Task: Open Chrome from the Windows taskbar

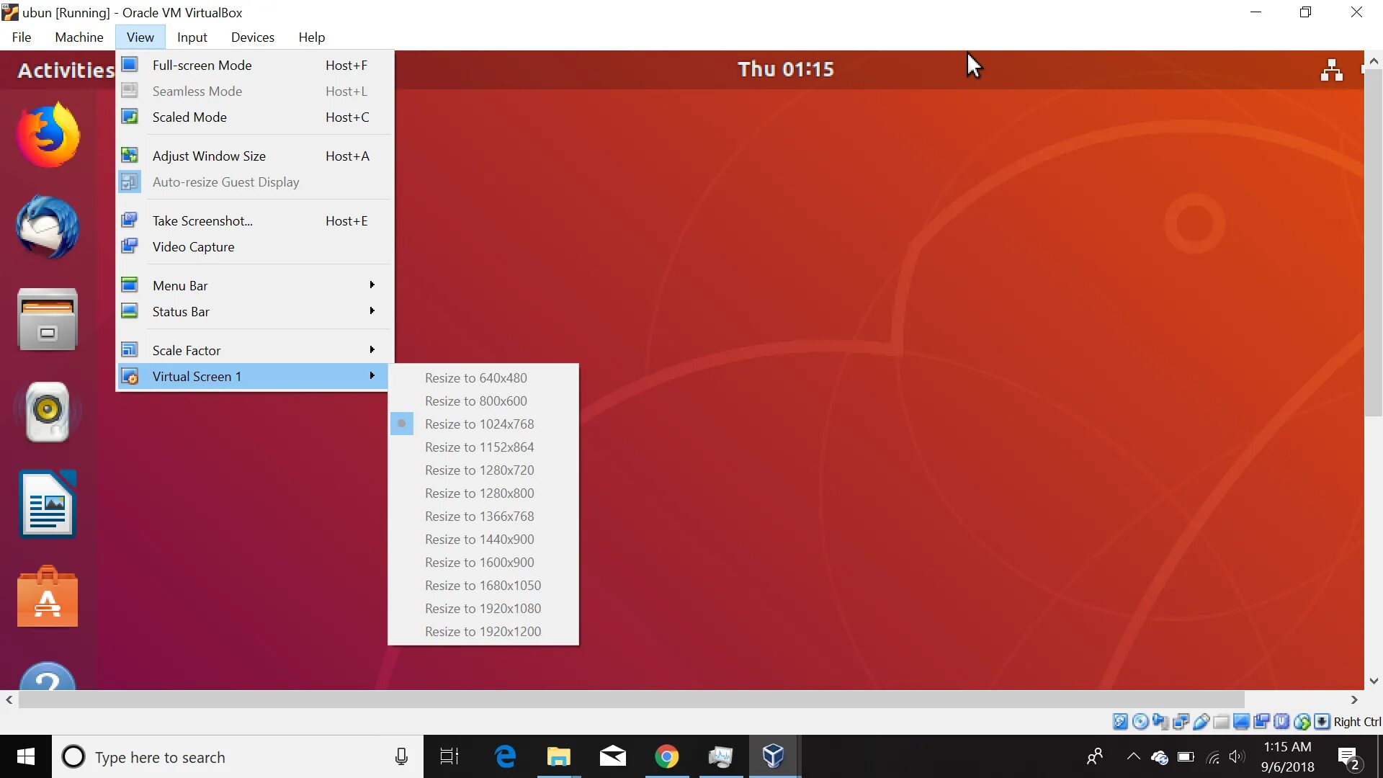Action: (667, 756)
